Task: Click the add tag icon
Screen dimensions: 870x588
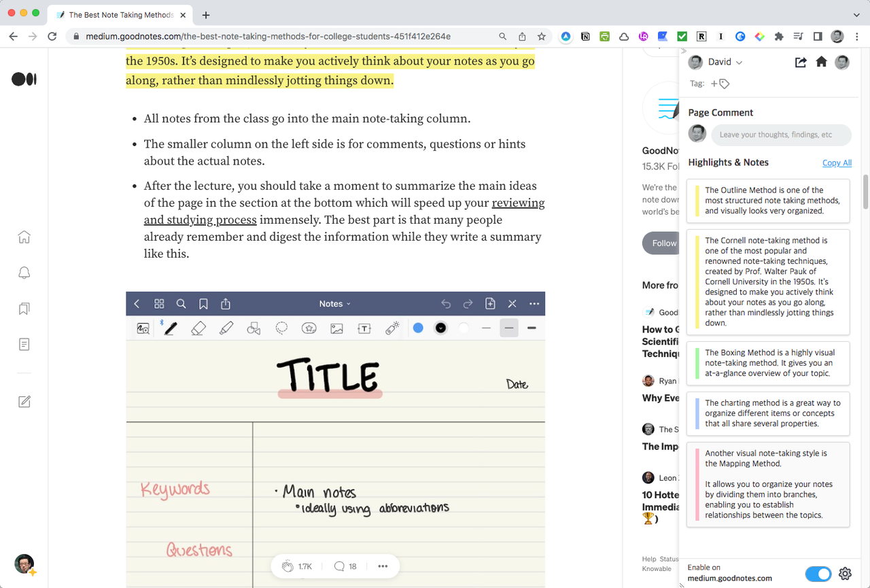Action: (720, 84)
